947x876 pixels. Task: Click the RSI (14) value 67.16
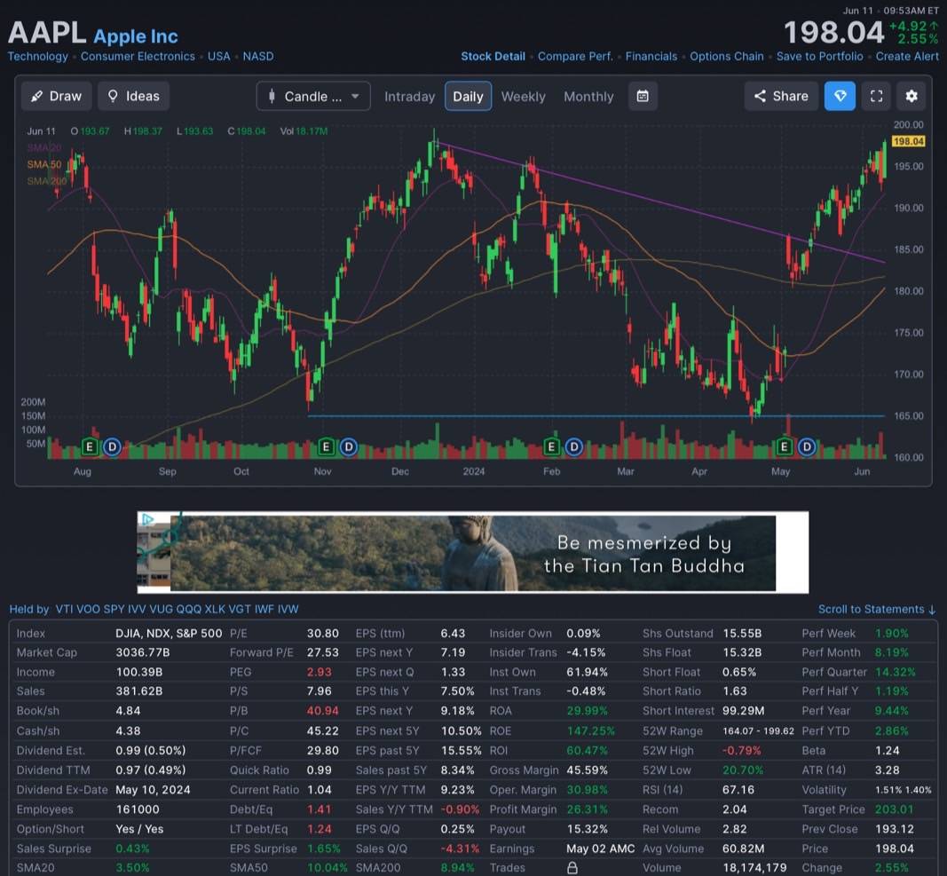click(x=738, y=790)
